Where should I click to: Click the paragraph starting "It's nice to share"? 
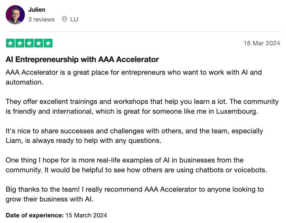(x=134, y=136)
